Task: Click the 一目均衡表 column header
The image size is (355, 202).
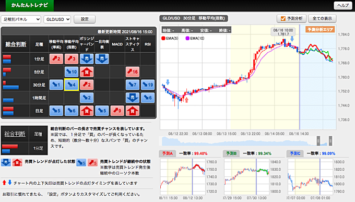Action: click(102, 44)
